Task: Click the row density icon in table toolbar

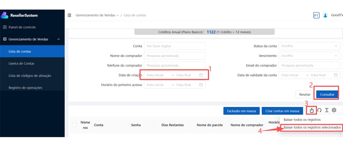Action: click(327, 110)
